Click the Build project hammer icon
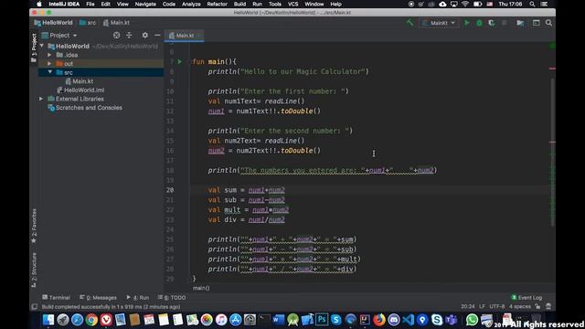 409,23
